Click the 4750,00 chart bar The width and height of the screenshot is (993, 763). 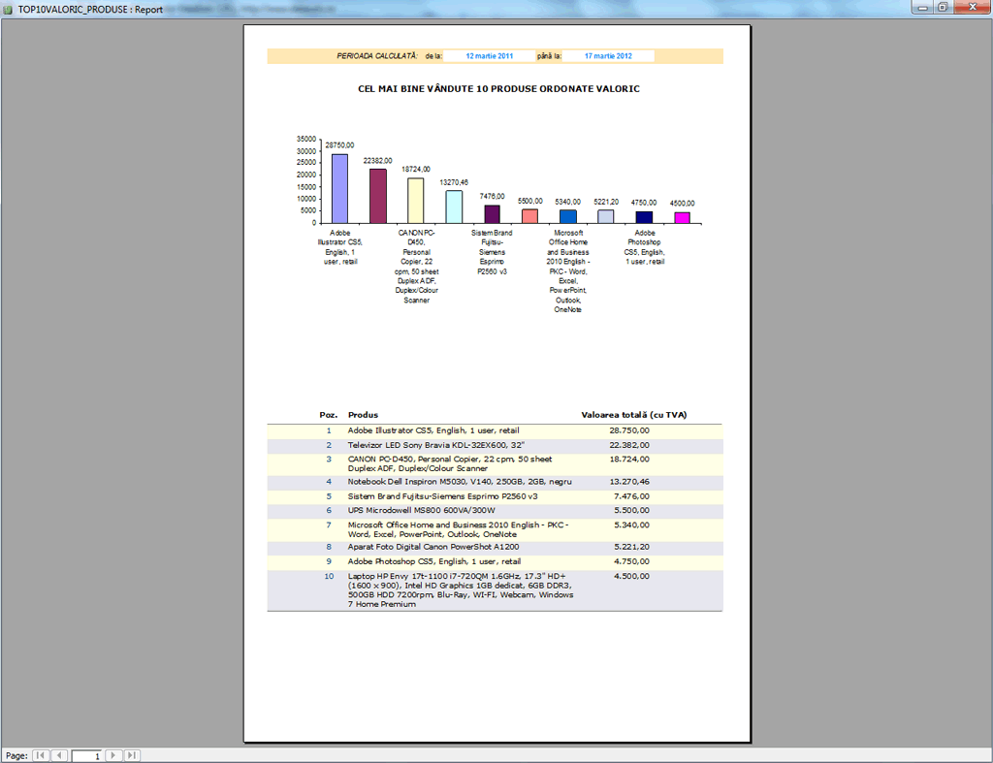(644, 217)
